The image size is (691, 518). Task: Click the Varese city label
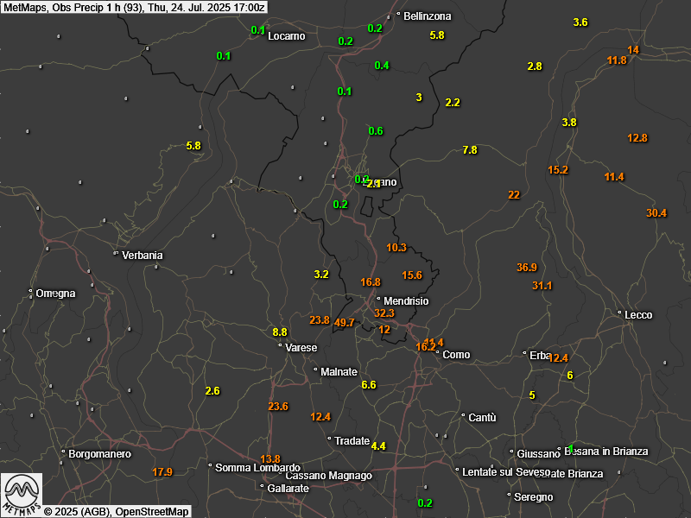coord(301,348)
